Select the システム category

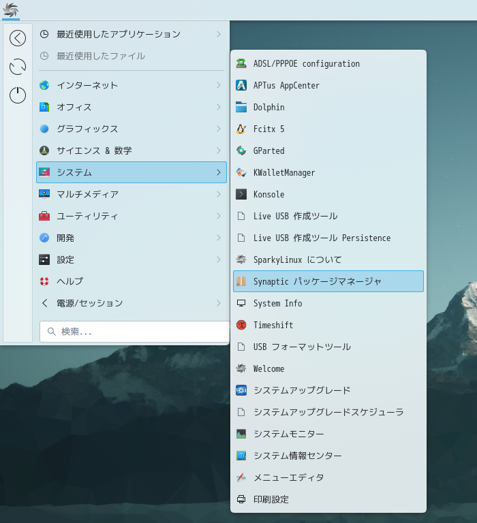pyautogui.click(x=132, y=172)
